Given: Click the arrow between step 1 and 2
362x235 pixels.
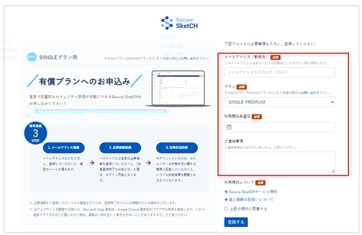Looking at the screenshot, I should point(90,162).
